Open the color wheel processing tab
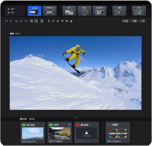152x146 pixels. pyautogui.click(x=84, y=11)
